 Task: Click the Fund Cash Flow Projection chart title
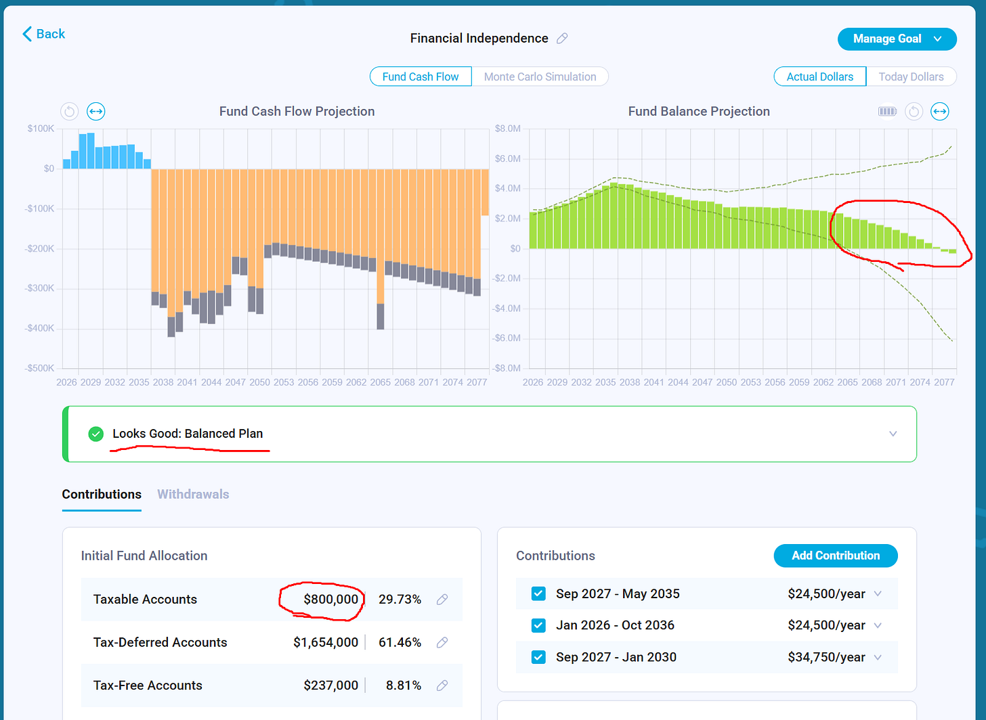(297, 111)
